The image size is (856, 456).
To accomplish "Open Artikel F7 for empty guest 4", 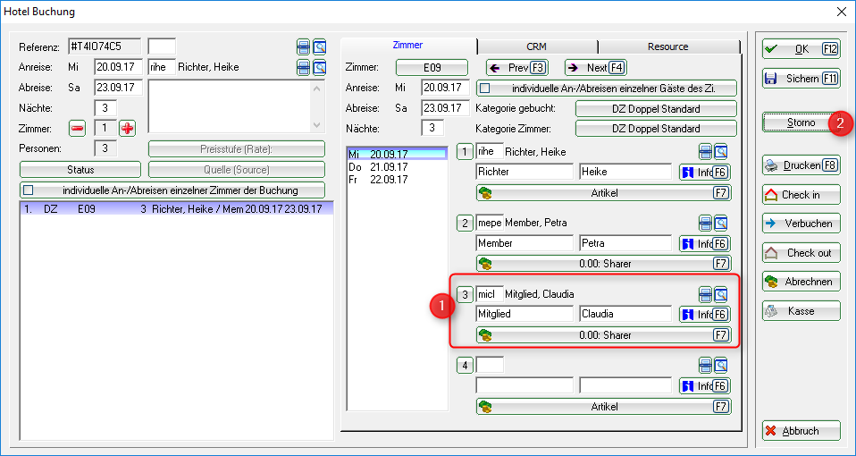I will click(603, 407).
